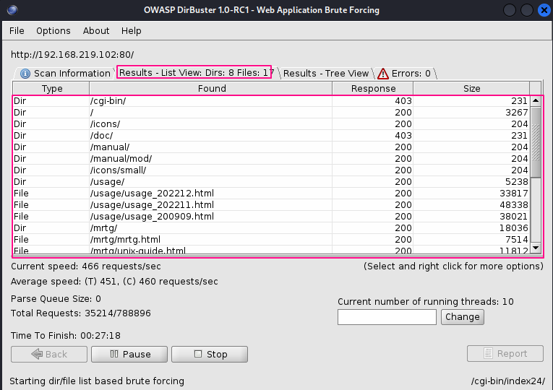This screenshot has width=553, height=390.
Task: Open the Errors tab with warning icon
Action: 405,73
